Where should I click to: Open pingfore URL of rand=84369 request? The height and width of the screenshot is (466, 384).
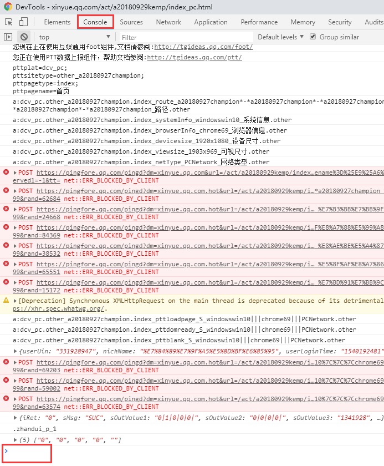pyautogui.click(x=210, y=227)
